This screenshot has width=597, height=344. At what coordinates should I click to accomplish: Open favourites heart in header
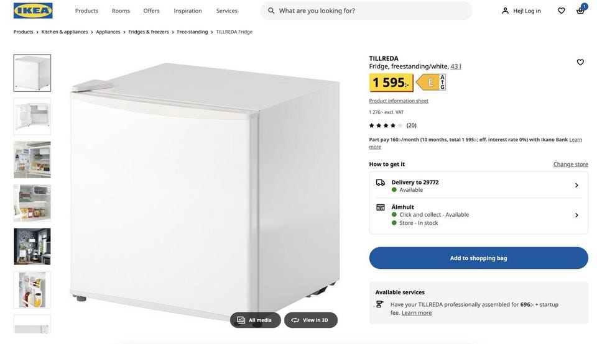pyautogui.click(x=562, y=11)
